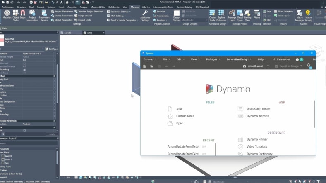The image size is (326, 183).
Task: Click the Dynamo open file folder icon
Action: point(152,66)
